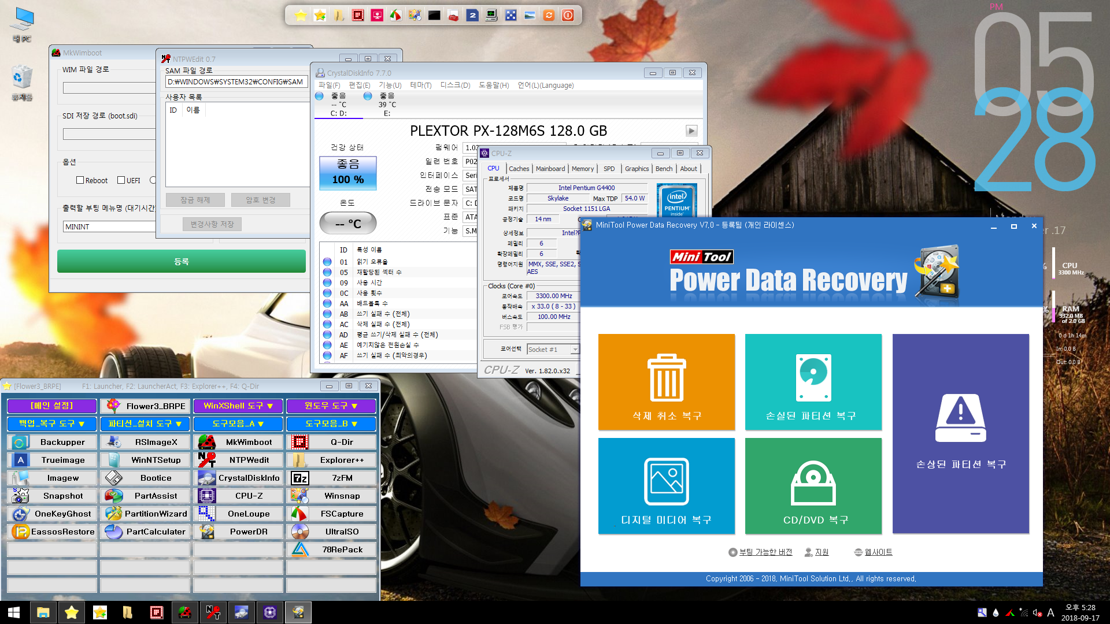Launch PartitionWizard from the launcher
This screenshot has height=624, width=1110.
145,514
